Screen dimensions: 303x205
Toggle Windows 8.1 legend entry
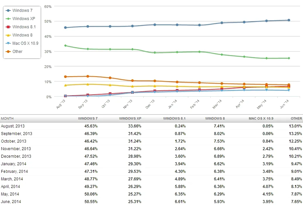tap(21, 27)
